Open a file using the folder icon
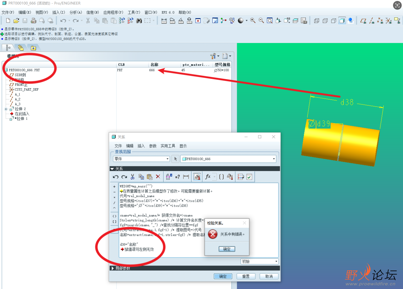This screenshot has height=289, width=403. [17, 21]
